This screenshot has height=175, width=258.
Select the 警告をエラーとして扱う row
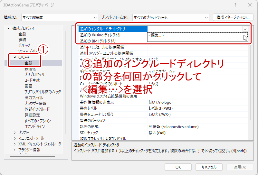click(163, 115)
